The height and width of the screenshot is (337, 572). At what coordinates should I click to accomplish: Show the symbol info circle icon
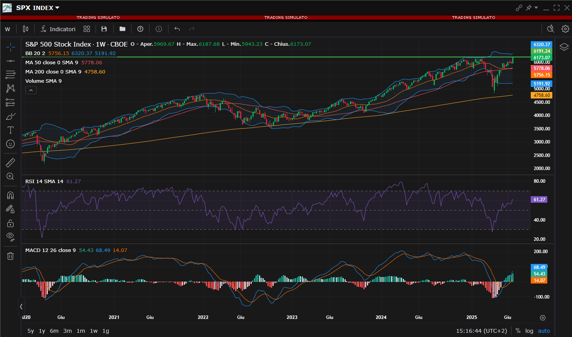pyautogui.click(x=159, y=29)
